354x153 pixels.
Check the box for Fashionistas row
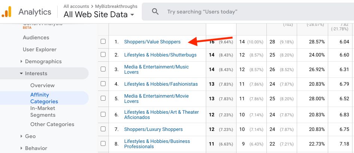(x=103, y=84)
